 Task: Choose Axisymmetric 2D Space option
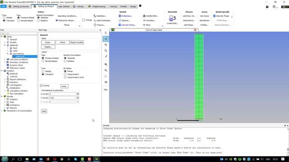(65, 74)
